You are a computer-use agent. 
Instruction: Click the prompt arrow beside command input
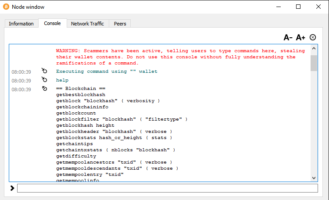click(x=12, y=188)
